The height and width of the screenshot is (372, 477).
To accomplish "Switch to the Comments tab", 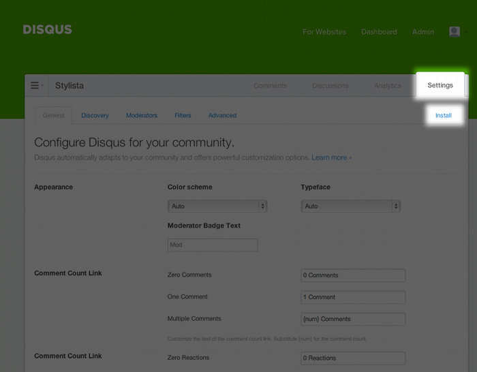I will [x=270, y=86].
